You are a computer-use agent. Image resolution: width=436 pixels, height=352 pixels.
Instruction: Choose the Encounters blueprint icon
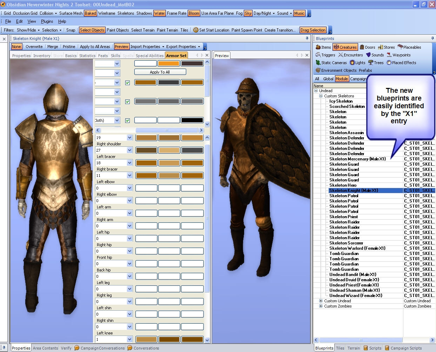(341, 55)
